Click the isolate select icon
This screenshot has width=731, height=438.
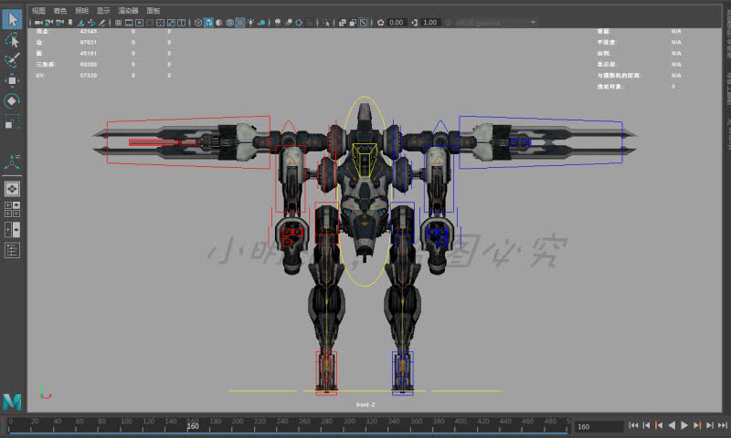tap(326, 22)
